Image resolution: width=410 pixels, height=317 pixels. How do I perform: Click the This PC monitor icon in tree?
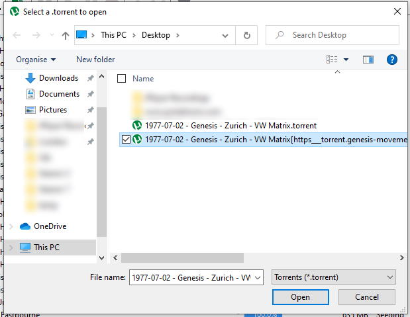pos(25,248)
